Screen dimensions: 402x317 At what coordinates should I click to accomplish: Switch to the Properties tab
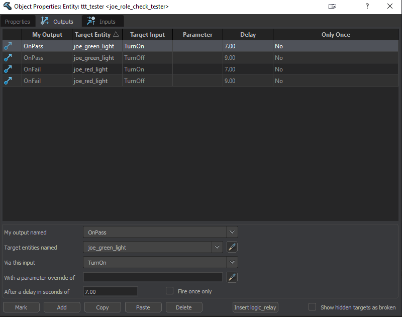[x=18, y=22]
